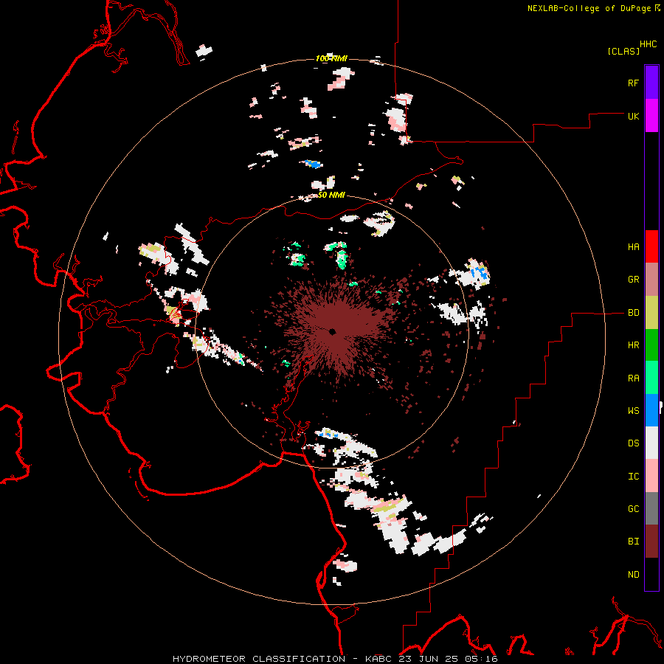Click the GC legend label

tap(633, 508)
